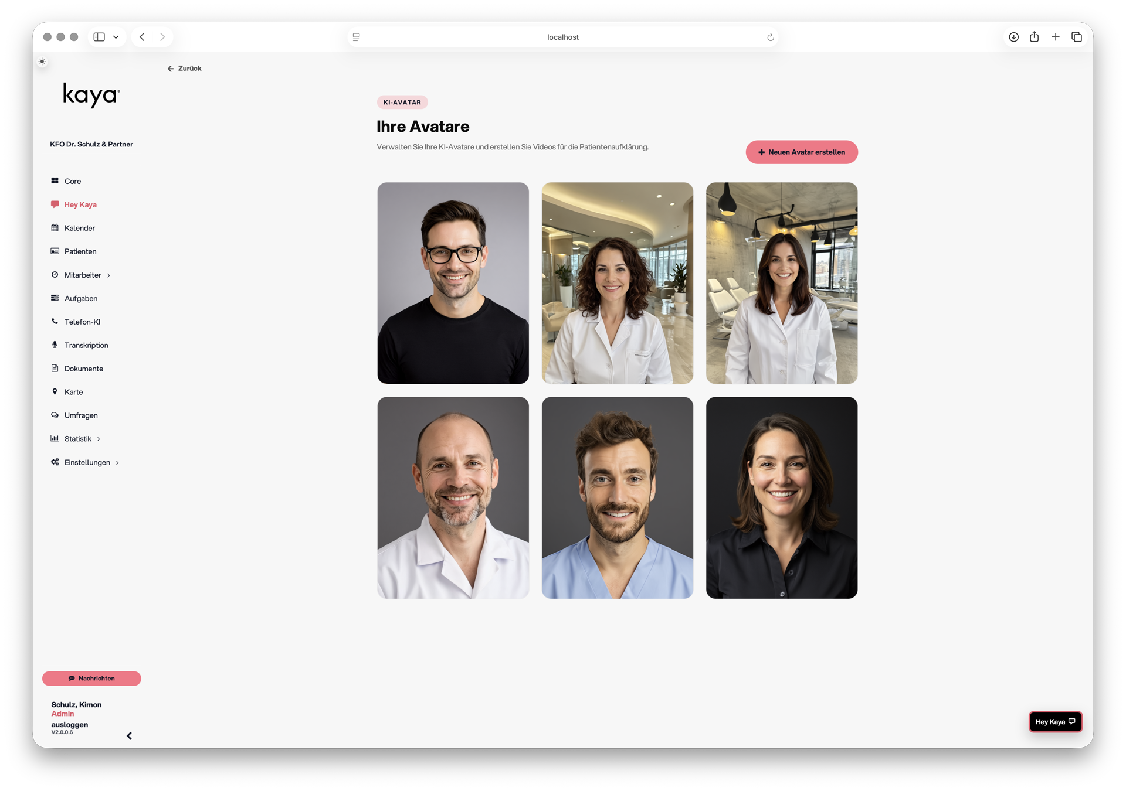Click the Karte map pin icon
Image resolution: width=1126 pixels, height=791 pixels.
coord(55,391)
